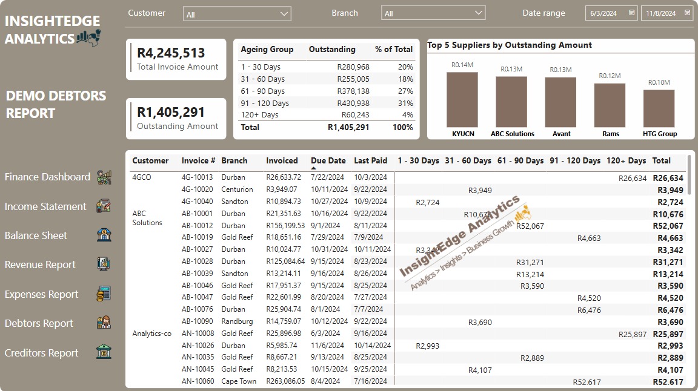Viewport: 698px width, 391px height.
Task: Click the Income Statement icon
Action: click(x=104, y=206)
